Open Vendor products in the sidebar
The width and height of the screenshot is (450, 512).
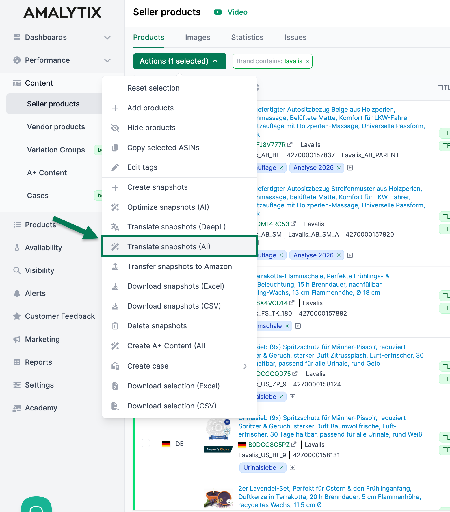[56, 127]
